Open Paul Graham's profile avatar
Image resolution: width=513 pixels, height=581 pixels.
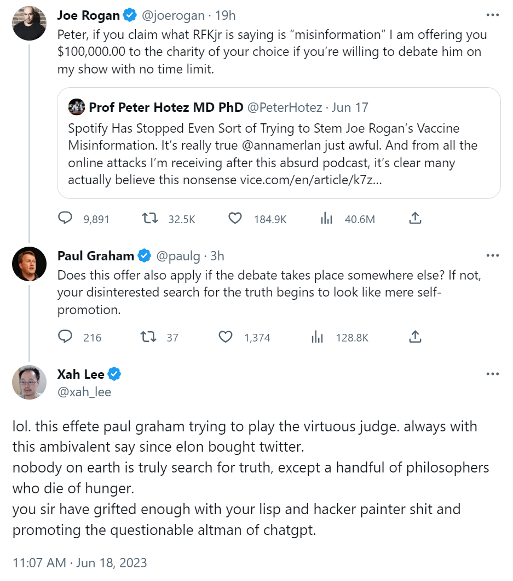point(29,264)
